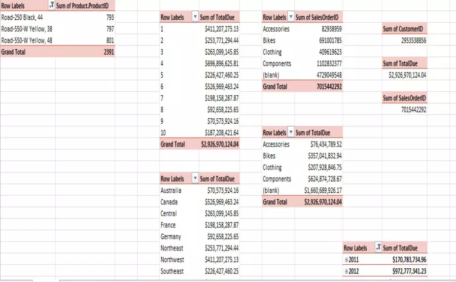Select the Sum of CustomerID header cell
This screenshot has width=456, height=282.
pyautogui.click(x=404, y=29)
